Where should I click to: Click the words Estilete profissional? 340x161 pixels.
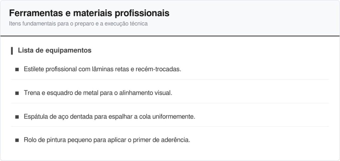[x=50, y=70]
